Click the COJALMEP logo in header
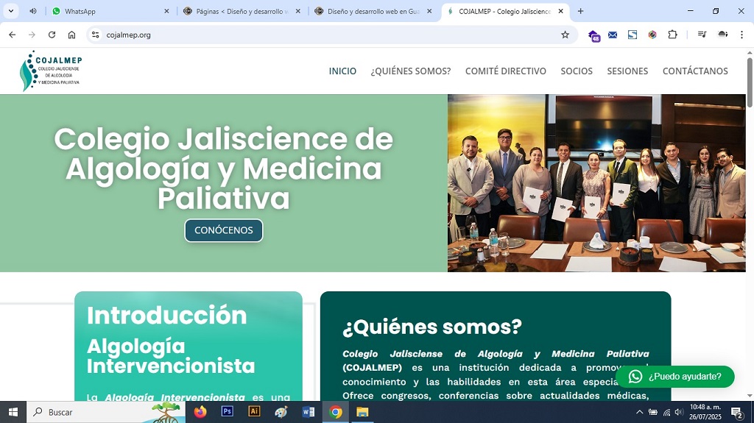This screenshot has height=423, width=754. click(x=51, y=71)
